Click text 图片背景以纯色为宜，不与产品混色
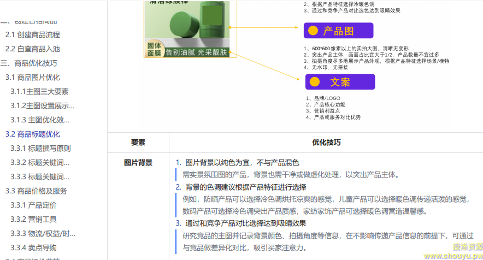 pos(242,163)
